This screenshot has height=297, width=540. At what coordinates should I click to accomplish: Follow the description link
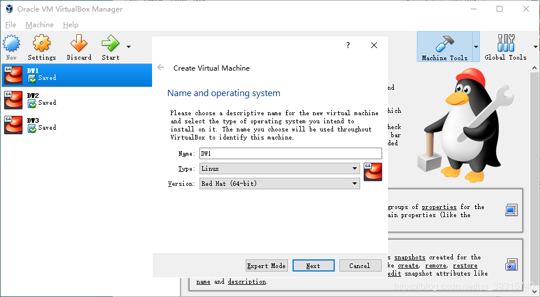click(246, 282)
